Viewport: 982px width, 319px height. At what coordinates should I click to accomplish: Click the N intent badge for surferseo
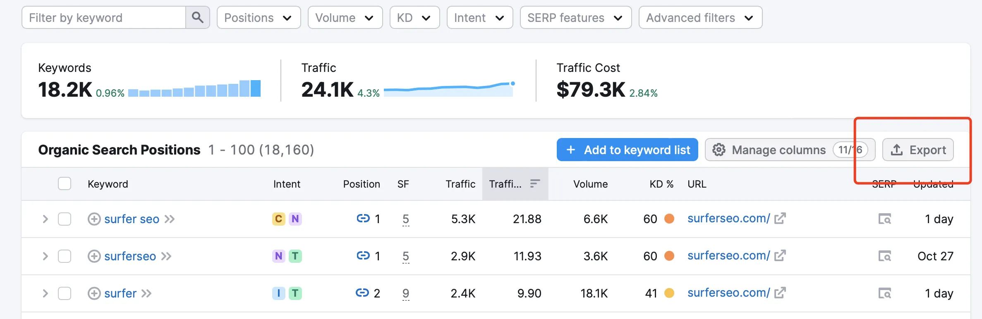(x=279, y=256)
